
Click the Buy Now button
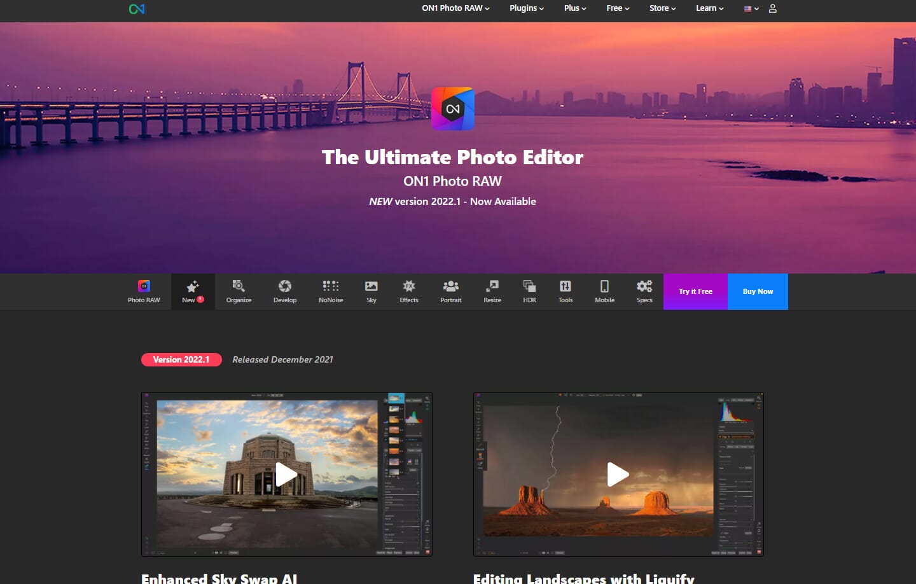click(758, 291)
